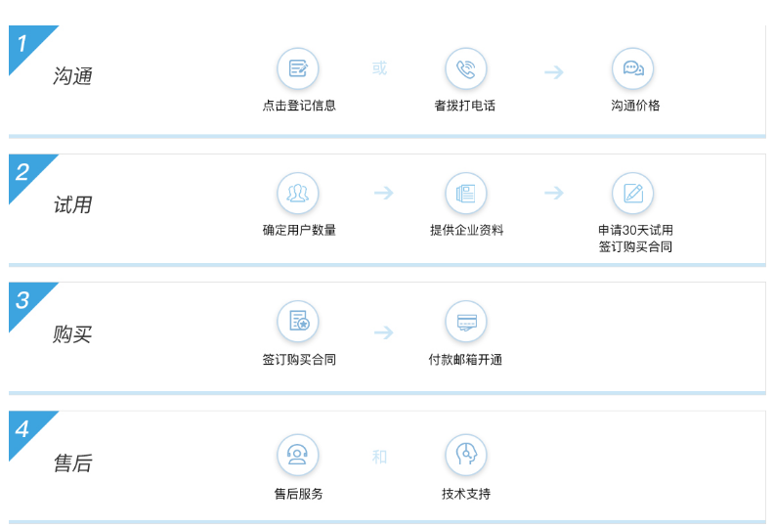The image size is (774, 528).
Task: Select the step 3 购买 heading
Action: coord(72,334)
